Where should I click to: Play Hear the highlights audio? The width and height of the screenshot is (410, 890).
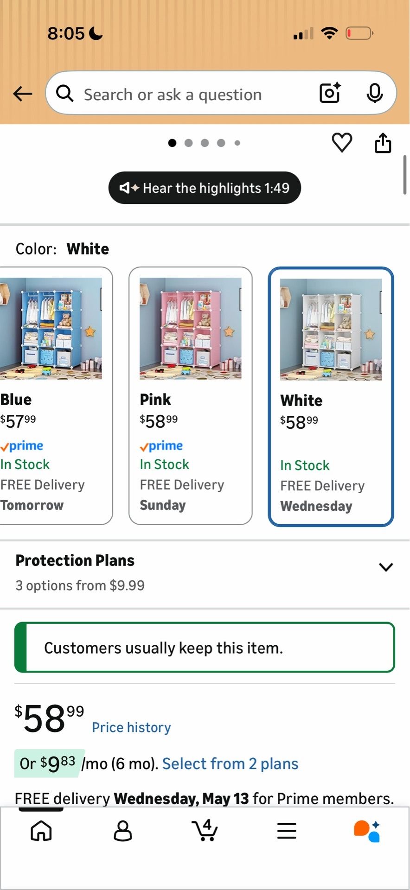205,188
